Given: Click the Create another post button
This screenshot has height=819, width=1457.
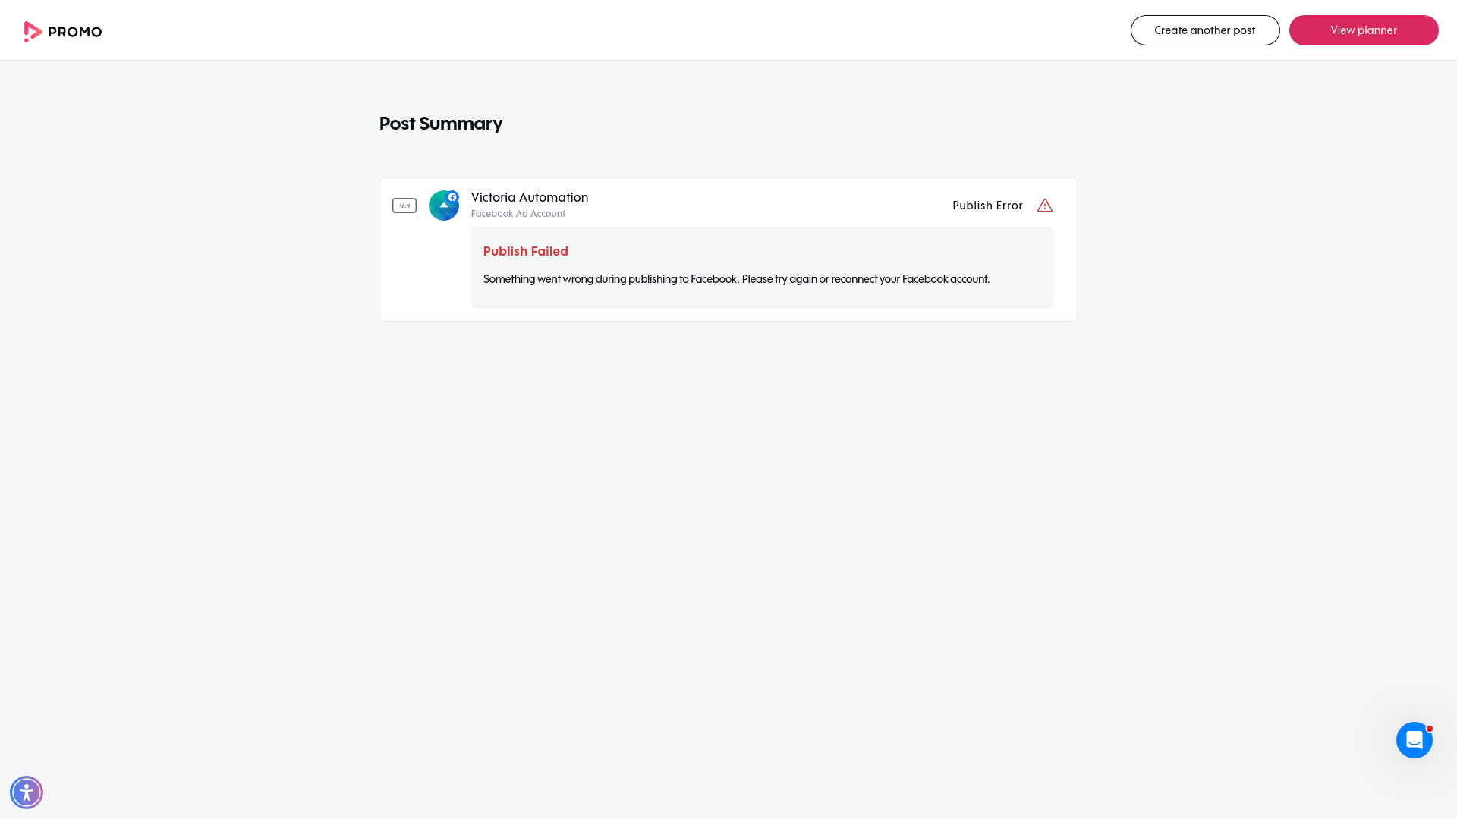Looking at the screenshot, I should coord(1205,30).
